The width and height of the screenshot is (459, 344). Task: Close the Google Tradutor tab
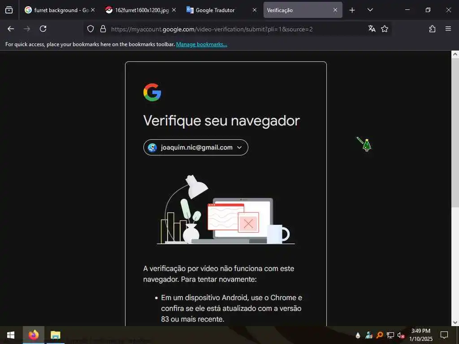255,10
